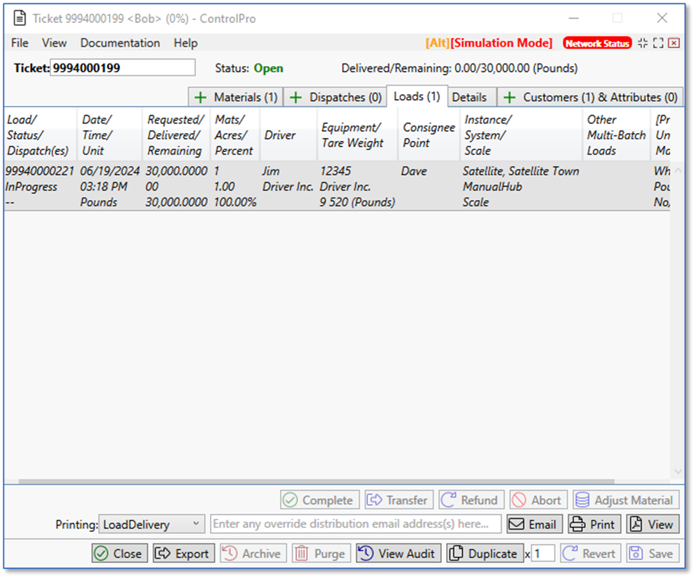Open the File menu
This screenshot has width=695, height=578.
pyautogui.click(x=20, y=43)
